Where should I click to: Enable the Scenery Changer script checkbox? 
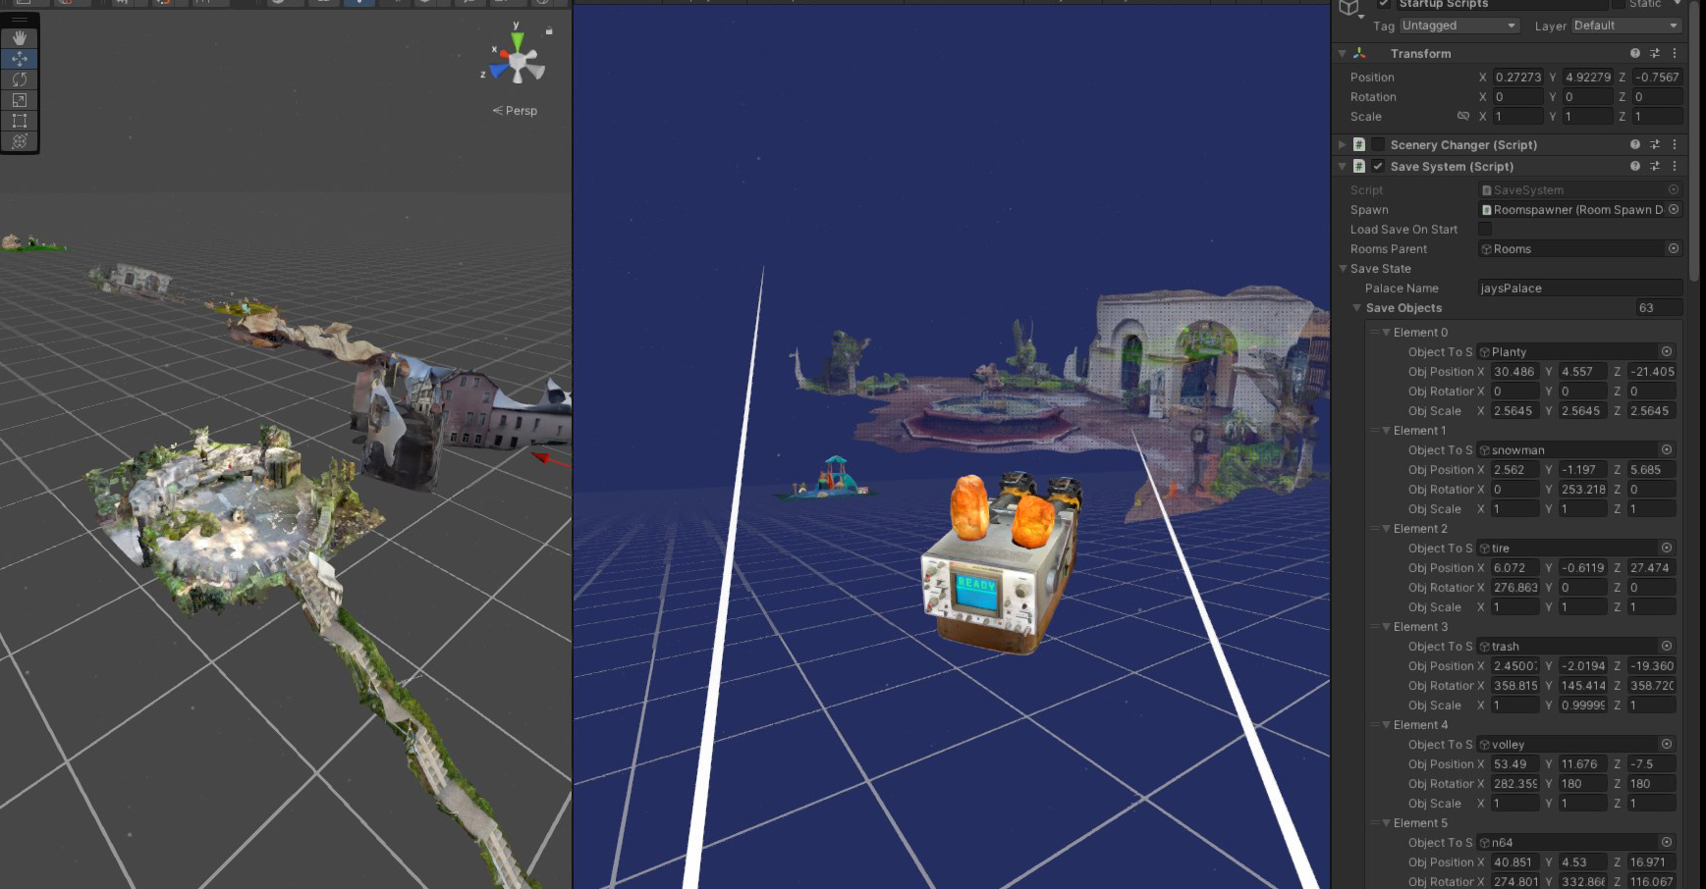1378,145
